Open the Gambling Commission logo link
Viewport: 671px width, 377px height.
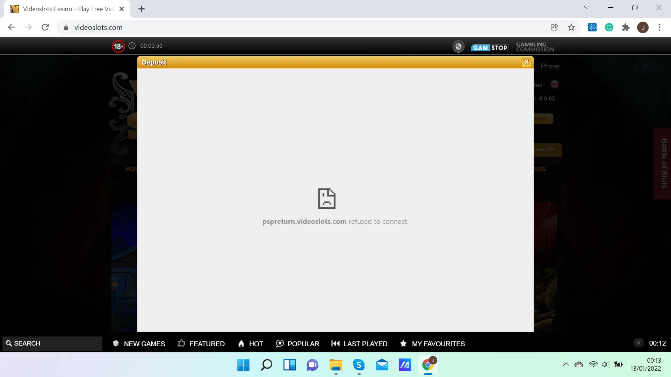point(535,47)
